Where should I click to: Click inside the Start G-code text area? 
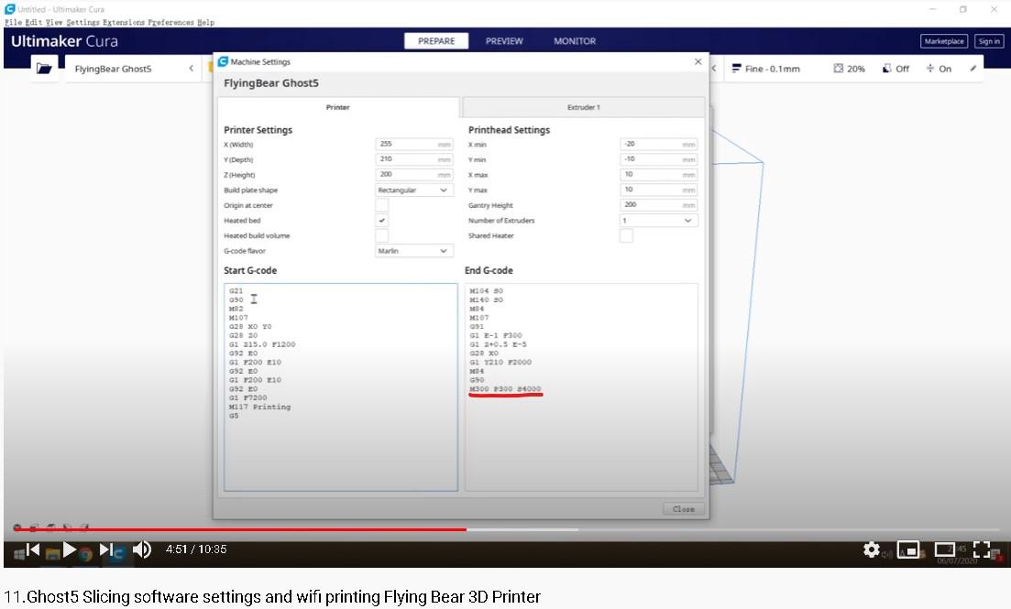(340, 387)
